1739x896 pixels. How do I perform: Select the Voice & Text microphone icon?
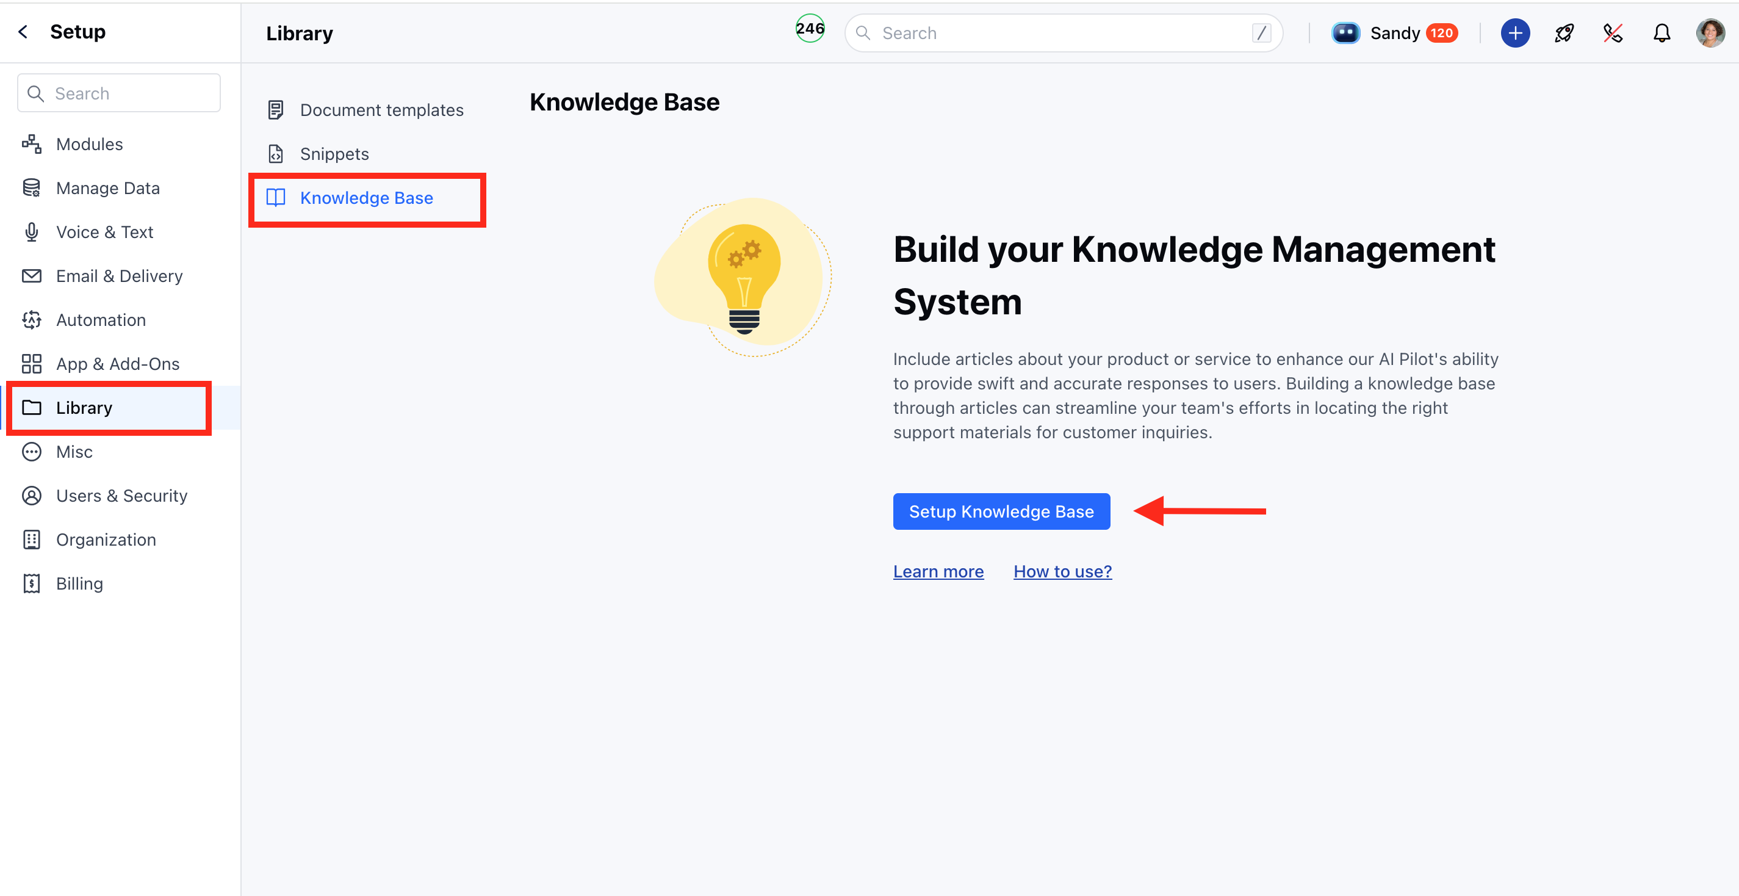32,231
